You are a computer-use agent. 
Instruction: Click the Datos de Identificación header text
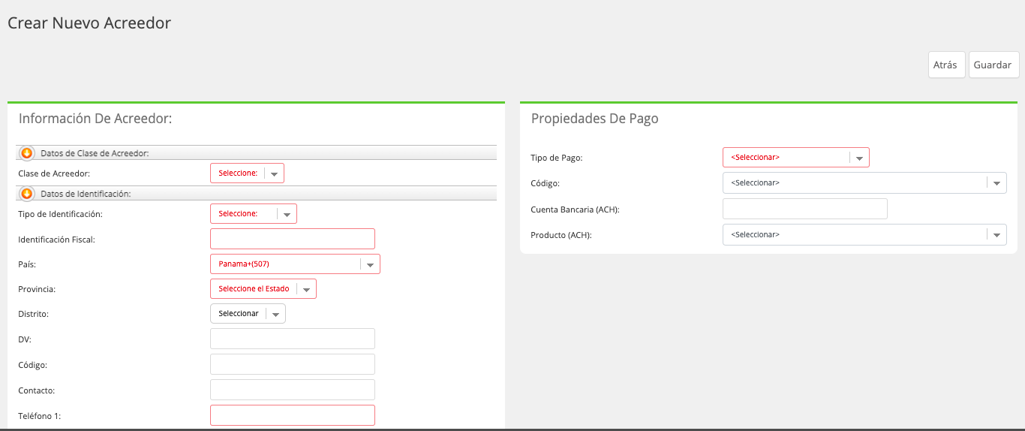(86, 194)
